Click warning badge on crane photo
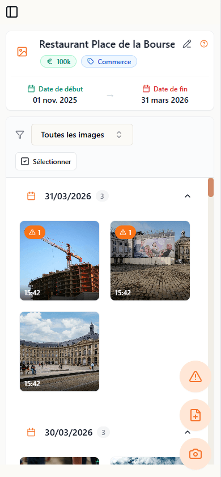Image resolution: width=221 pixels, height=477 pixels. [x=35, y=232]
